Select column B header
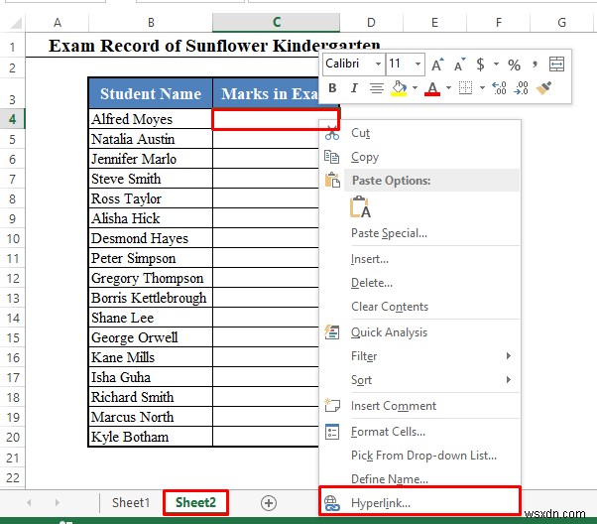The height and width of the screenshot is (524, 597). tap(151, 23)
